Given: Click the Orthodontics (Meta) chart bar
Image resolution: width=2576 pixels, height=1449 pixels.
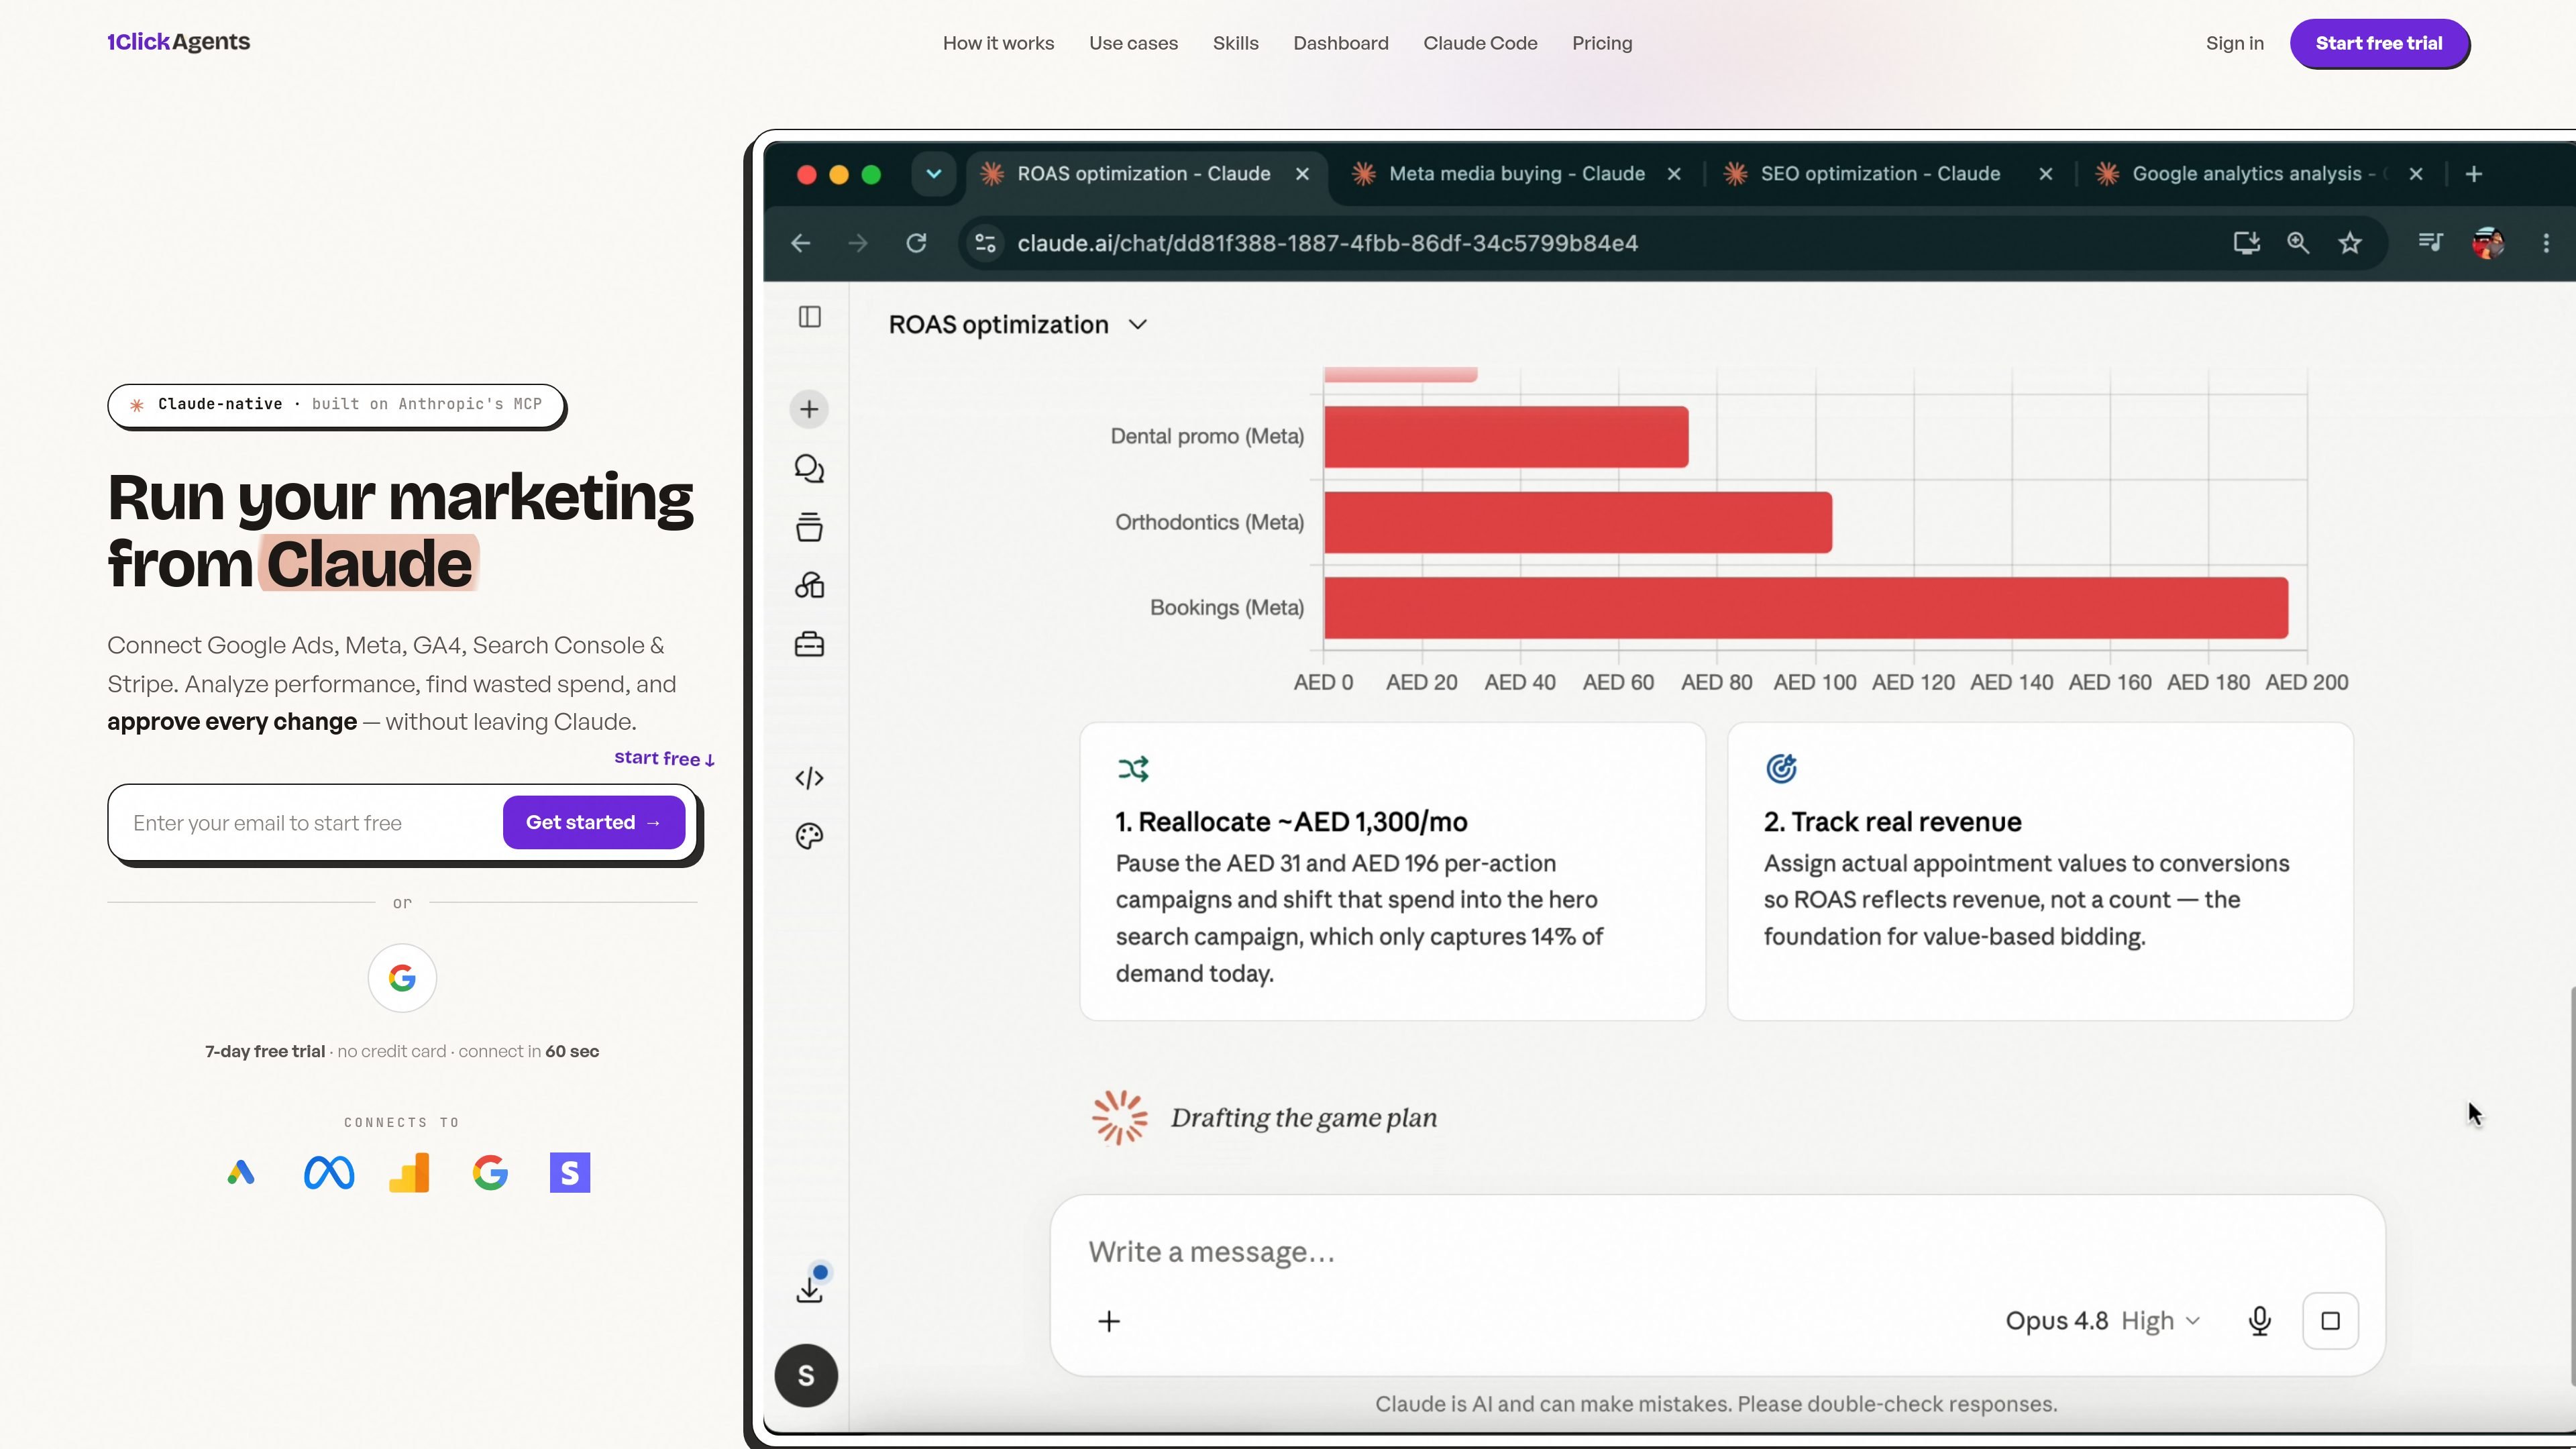Looking at the screenshot, I should coord(1577,522).
